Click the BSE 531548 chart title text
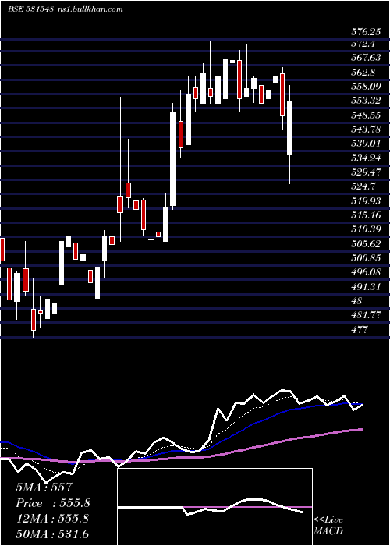 pyautogui.click(x=30, y=9)
